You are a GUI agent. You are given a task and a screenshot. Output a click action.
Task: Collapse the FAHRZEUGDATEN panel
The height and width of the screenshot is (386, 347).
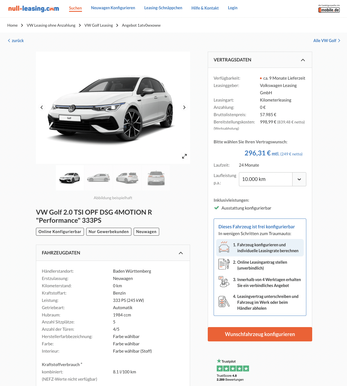coord(181,253)
